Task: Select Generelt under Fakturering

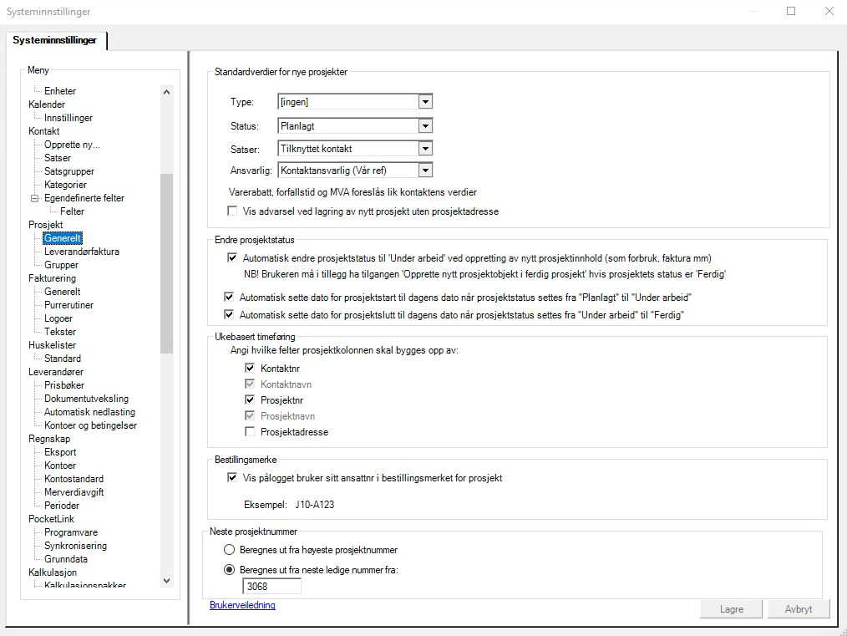Action: point(62,292)
